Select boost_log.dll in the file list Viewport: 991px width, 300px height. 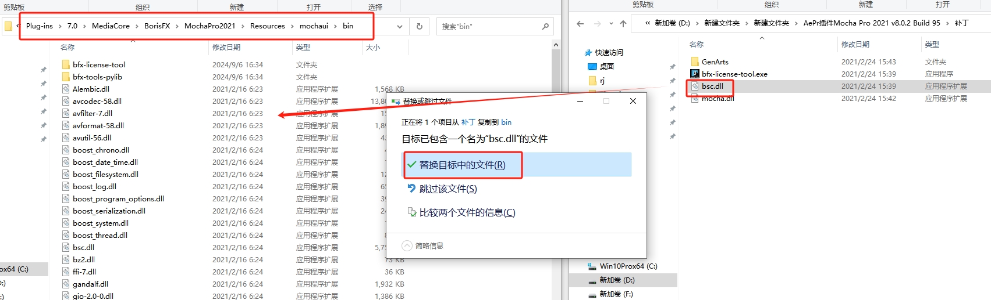pyautogui.click(x=94, y=186)
